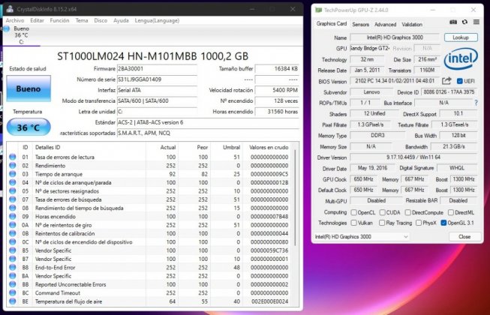Open the Intel(R) HD Graphics 3000 dropdown
The image size is (490, 315).
tap(362, 237)
